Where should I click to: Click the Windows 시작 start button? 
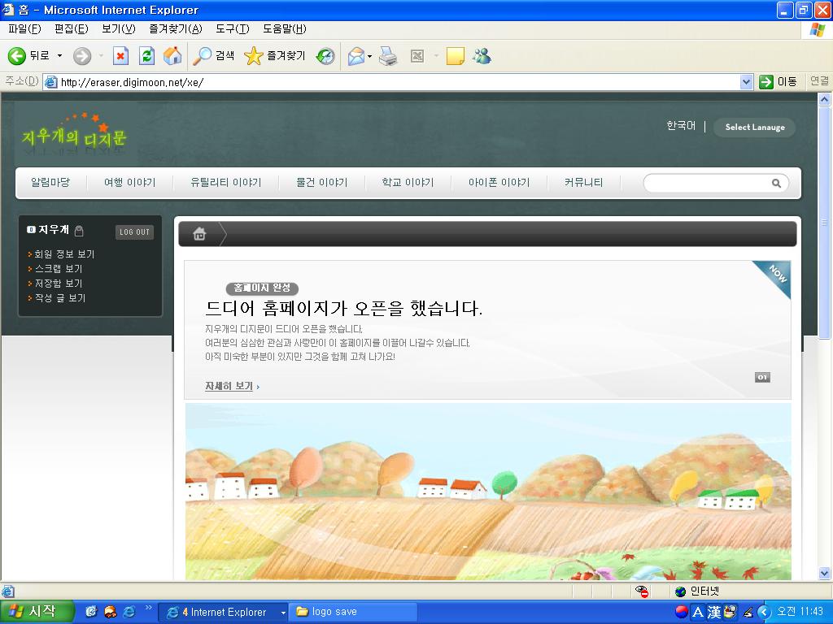click(37, 612)
